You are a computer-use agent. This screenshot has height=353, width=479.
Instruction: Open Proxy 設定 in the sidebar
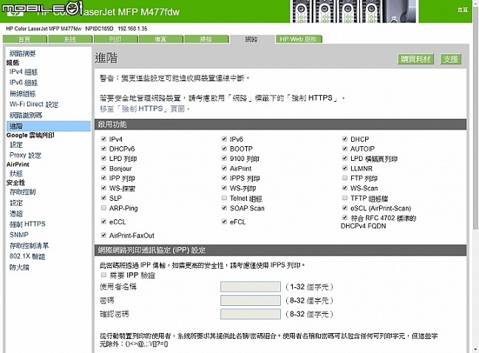pyautogui.click(x=25, y=155)
